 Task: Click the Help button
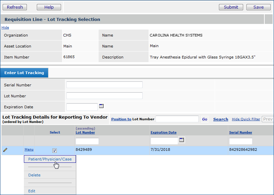tap(49, 7)
